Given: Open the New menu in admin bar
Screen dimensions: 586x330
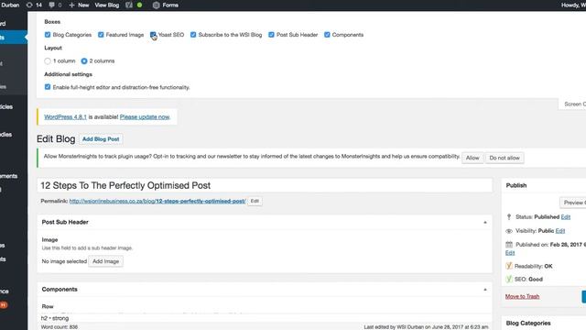Looking at the screenshot, I should click(x=83, y=5).
